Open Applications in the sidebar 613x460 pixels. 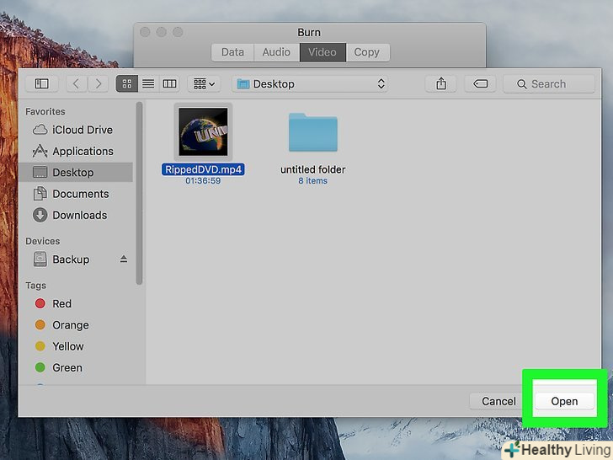tap(83, 151)
